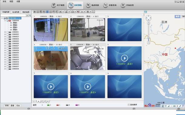The width and height of the screenshot is (185, 115).
Task: Open the 其他应用 other applications module
Action: [x=127, y=5]
